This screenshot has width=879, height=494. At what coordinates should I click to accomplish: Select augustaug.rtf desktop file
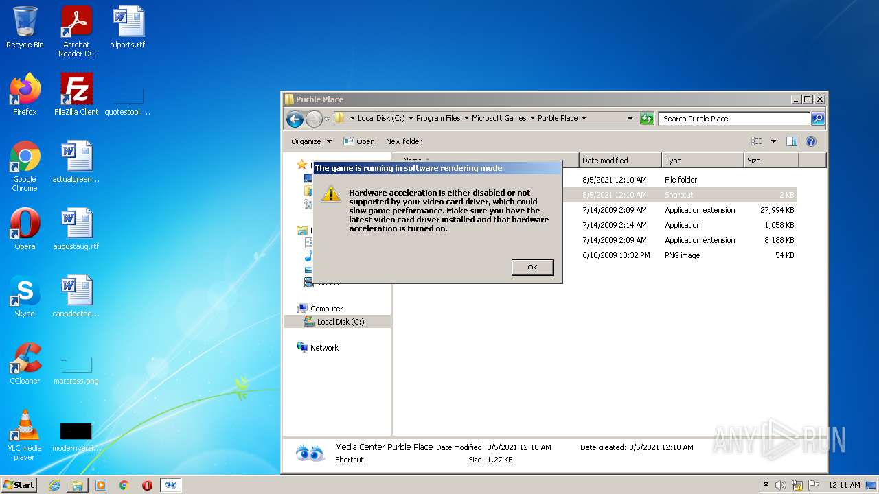tap(76, 229)
